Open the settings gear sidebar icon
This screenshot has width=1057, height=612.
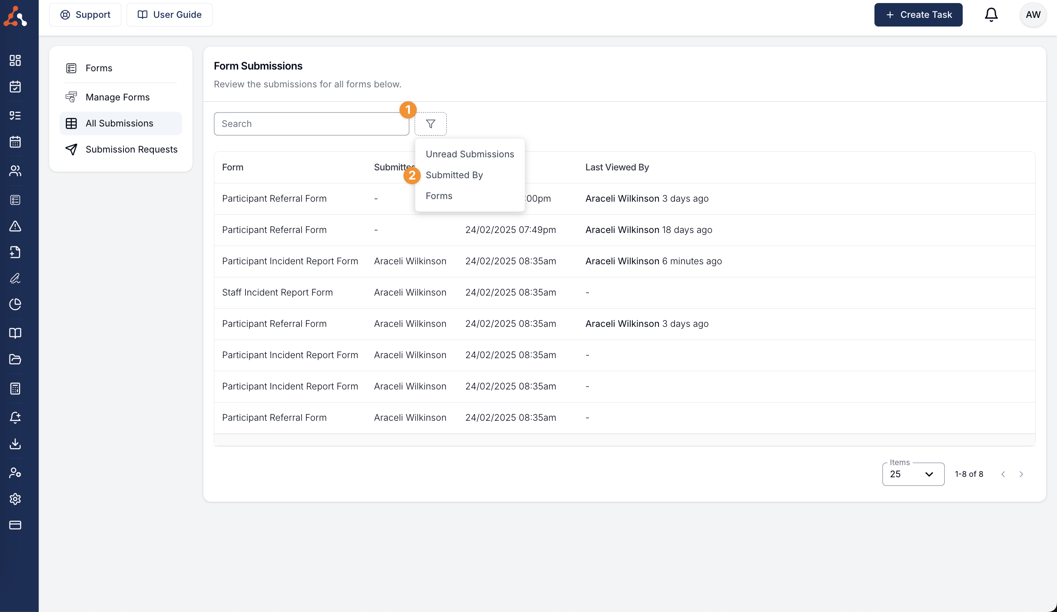tap(15, 499)
